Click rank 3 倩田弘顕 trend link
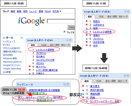The image size is (132, 106). tap(95, 94)
